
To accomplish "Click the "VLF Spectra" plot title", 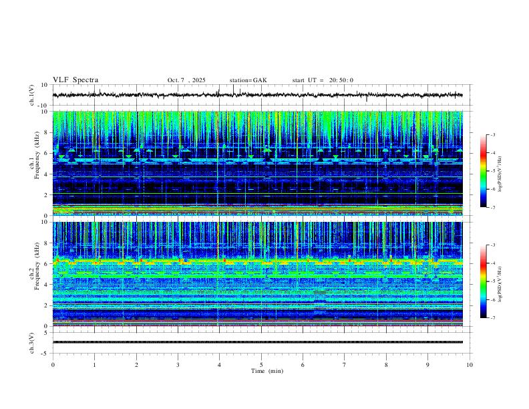I will (x=75, y=80).
